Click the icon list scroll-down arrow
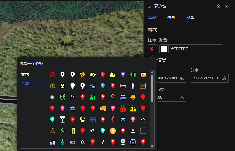Screen dimensions: 235x151 coord(152,146)
